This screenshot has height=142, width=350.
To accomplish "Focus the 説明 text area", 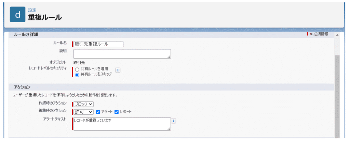I will point(121,54).
